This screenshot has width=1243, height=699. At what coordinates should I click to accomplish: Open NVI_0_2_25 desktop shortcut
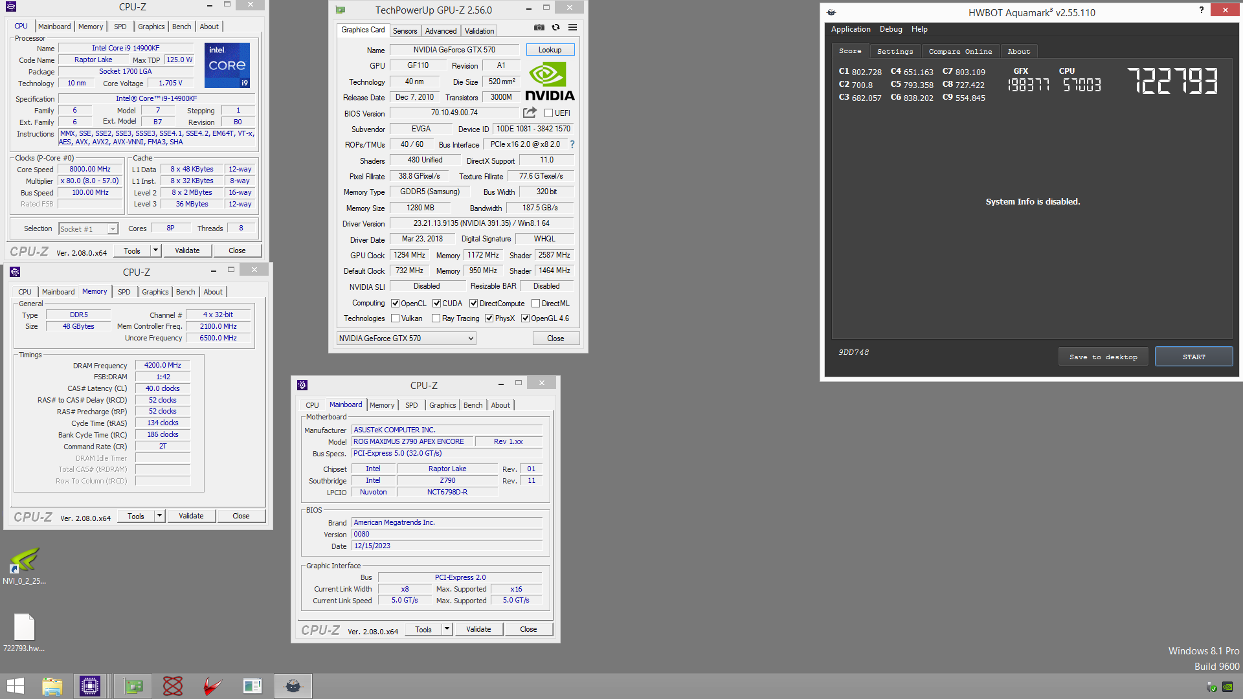(x=24, y=566)
